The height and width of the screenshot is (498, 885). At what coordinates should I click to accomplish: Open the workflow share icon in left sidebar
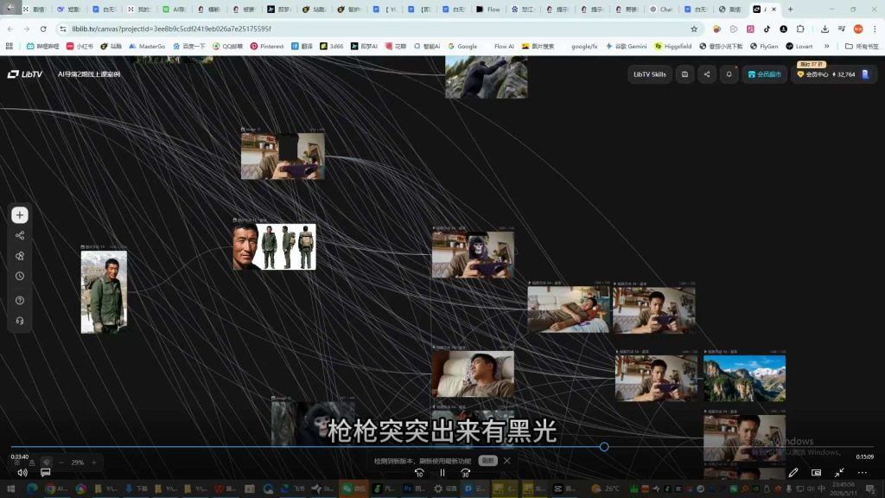pos(20,235)
